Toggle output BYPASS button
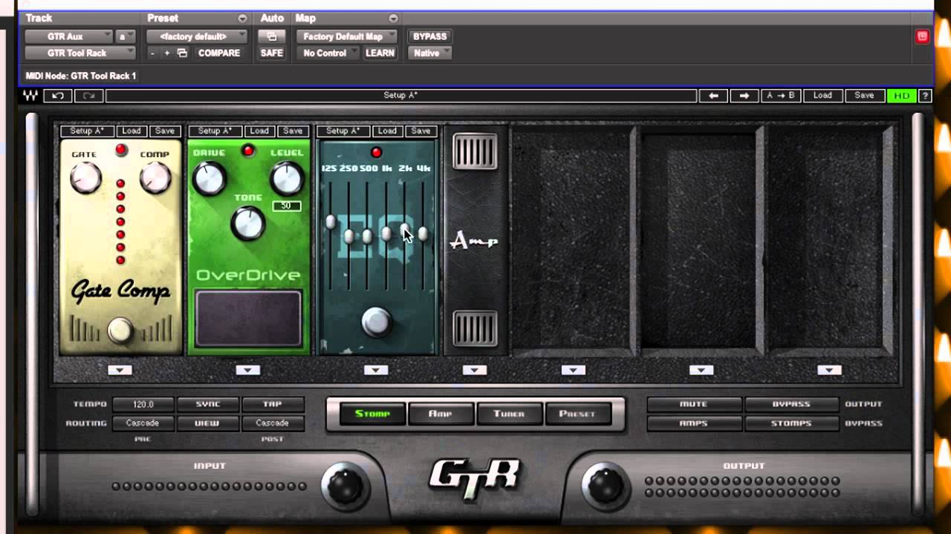The height and width of the screenshot is (534, 951). coord(791,404)
